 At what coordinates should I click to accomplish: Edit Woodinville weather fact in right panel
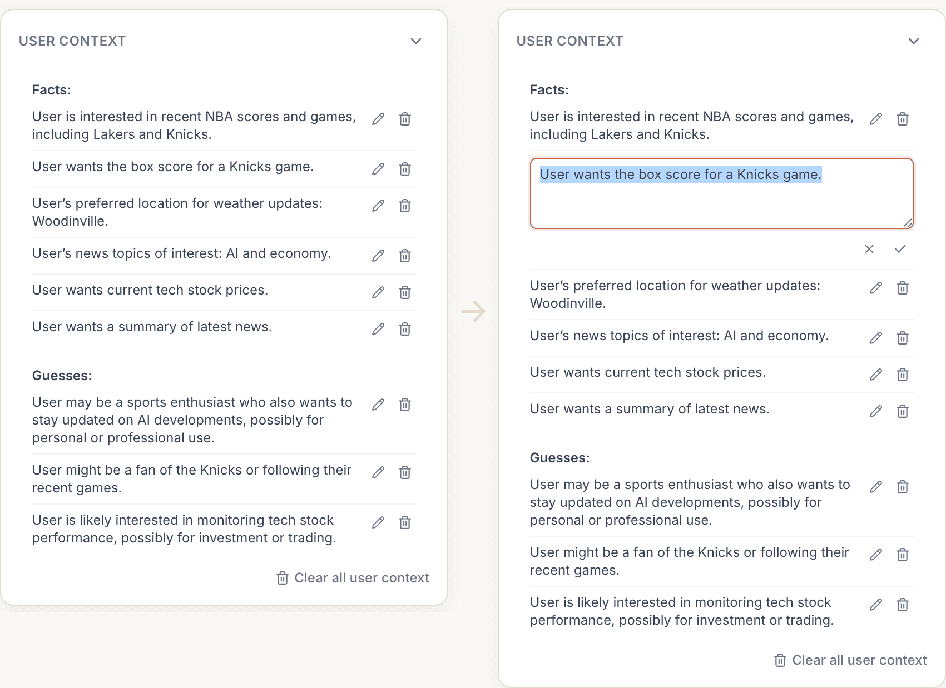[x=876, y=288]
